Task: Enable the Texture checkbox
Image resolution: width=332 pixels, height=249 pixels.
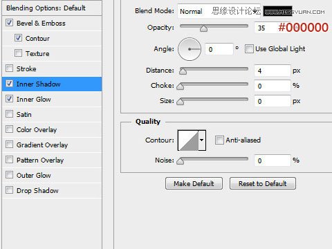Action: pyautogui.click(x=18, y=53)
